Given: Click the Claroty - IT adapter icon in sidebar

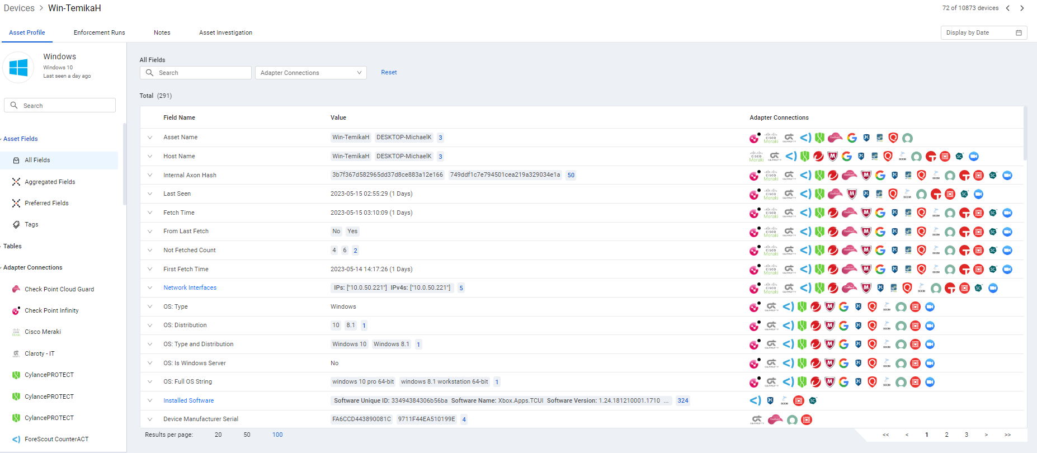Looking at the screenshot, I should pos(16,353).
